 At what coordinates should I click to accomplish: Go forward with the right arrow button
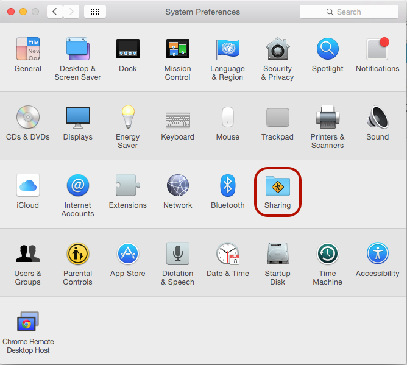click(71, 12)
